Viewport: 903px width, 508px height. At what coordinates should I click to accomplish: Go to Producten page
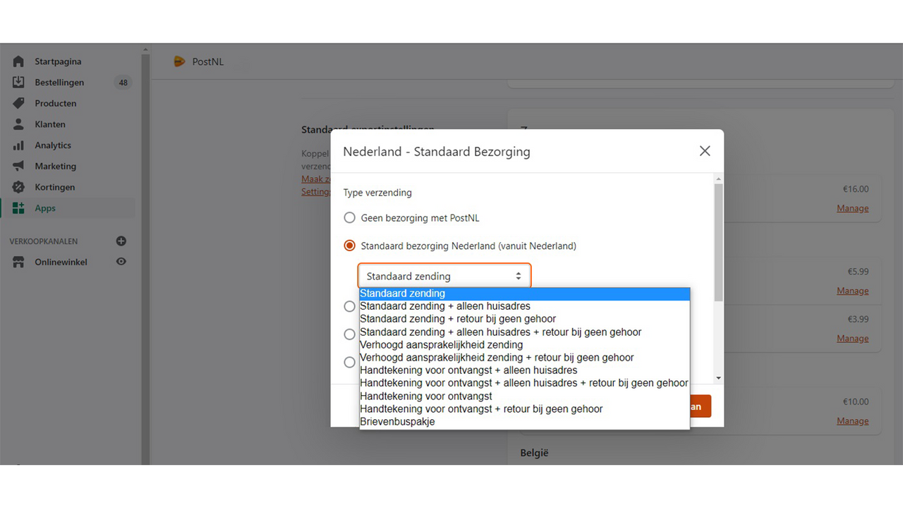(x=56, y=103)
